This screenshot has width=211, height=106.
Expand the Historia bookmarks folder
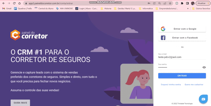[106, 8]
